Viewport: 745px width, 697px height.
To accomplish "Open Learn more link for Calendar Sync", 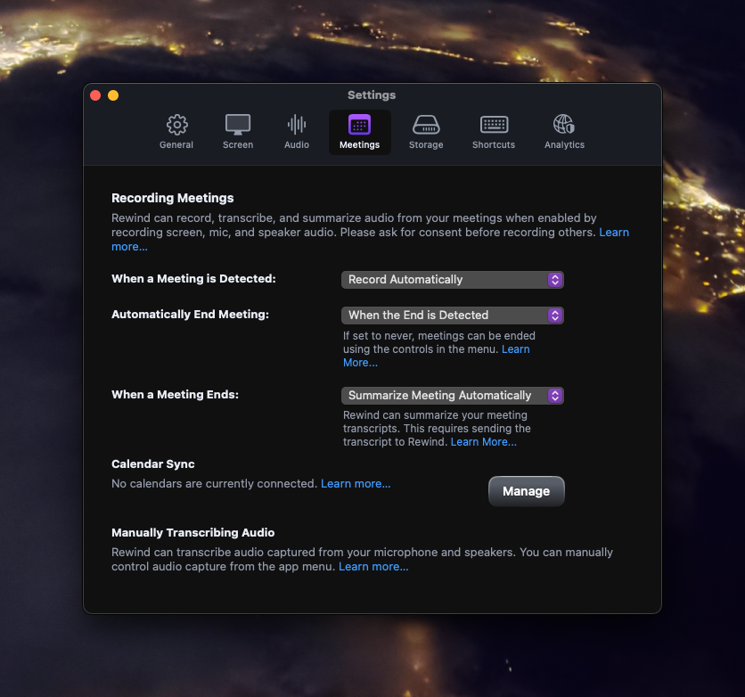I will coord(356,484).
